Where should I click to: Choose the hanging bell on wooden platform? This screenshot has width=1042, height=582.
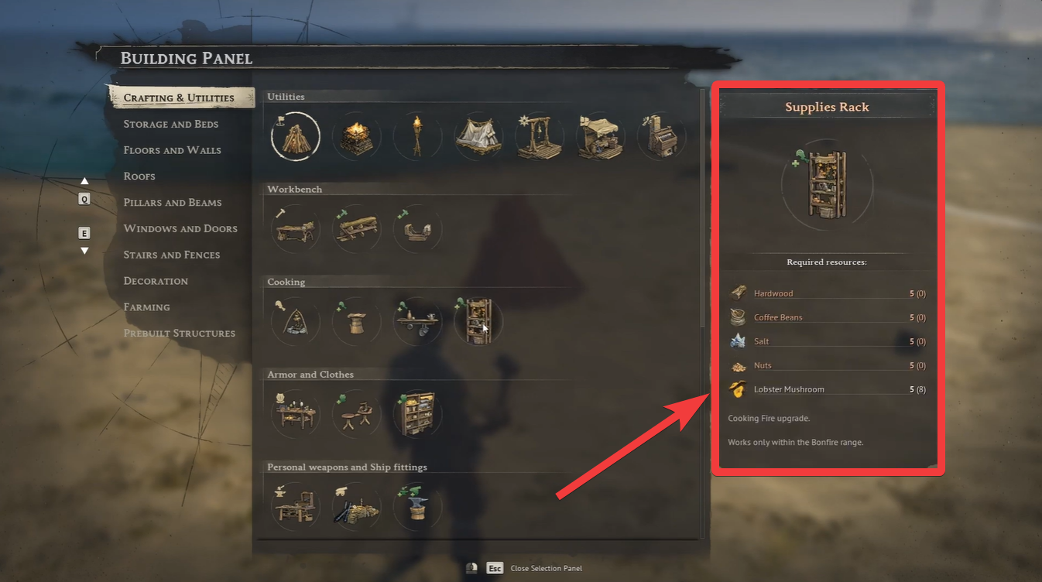539,137
